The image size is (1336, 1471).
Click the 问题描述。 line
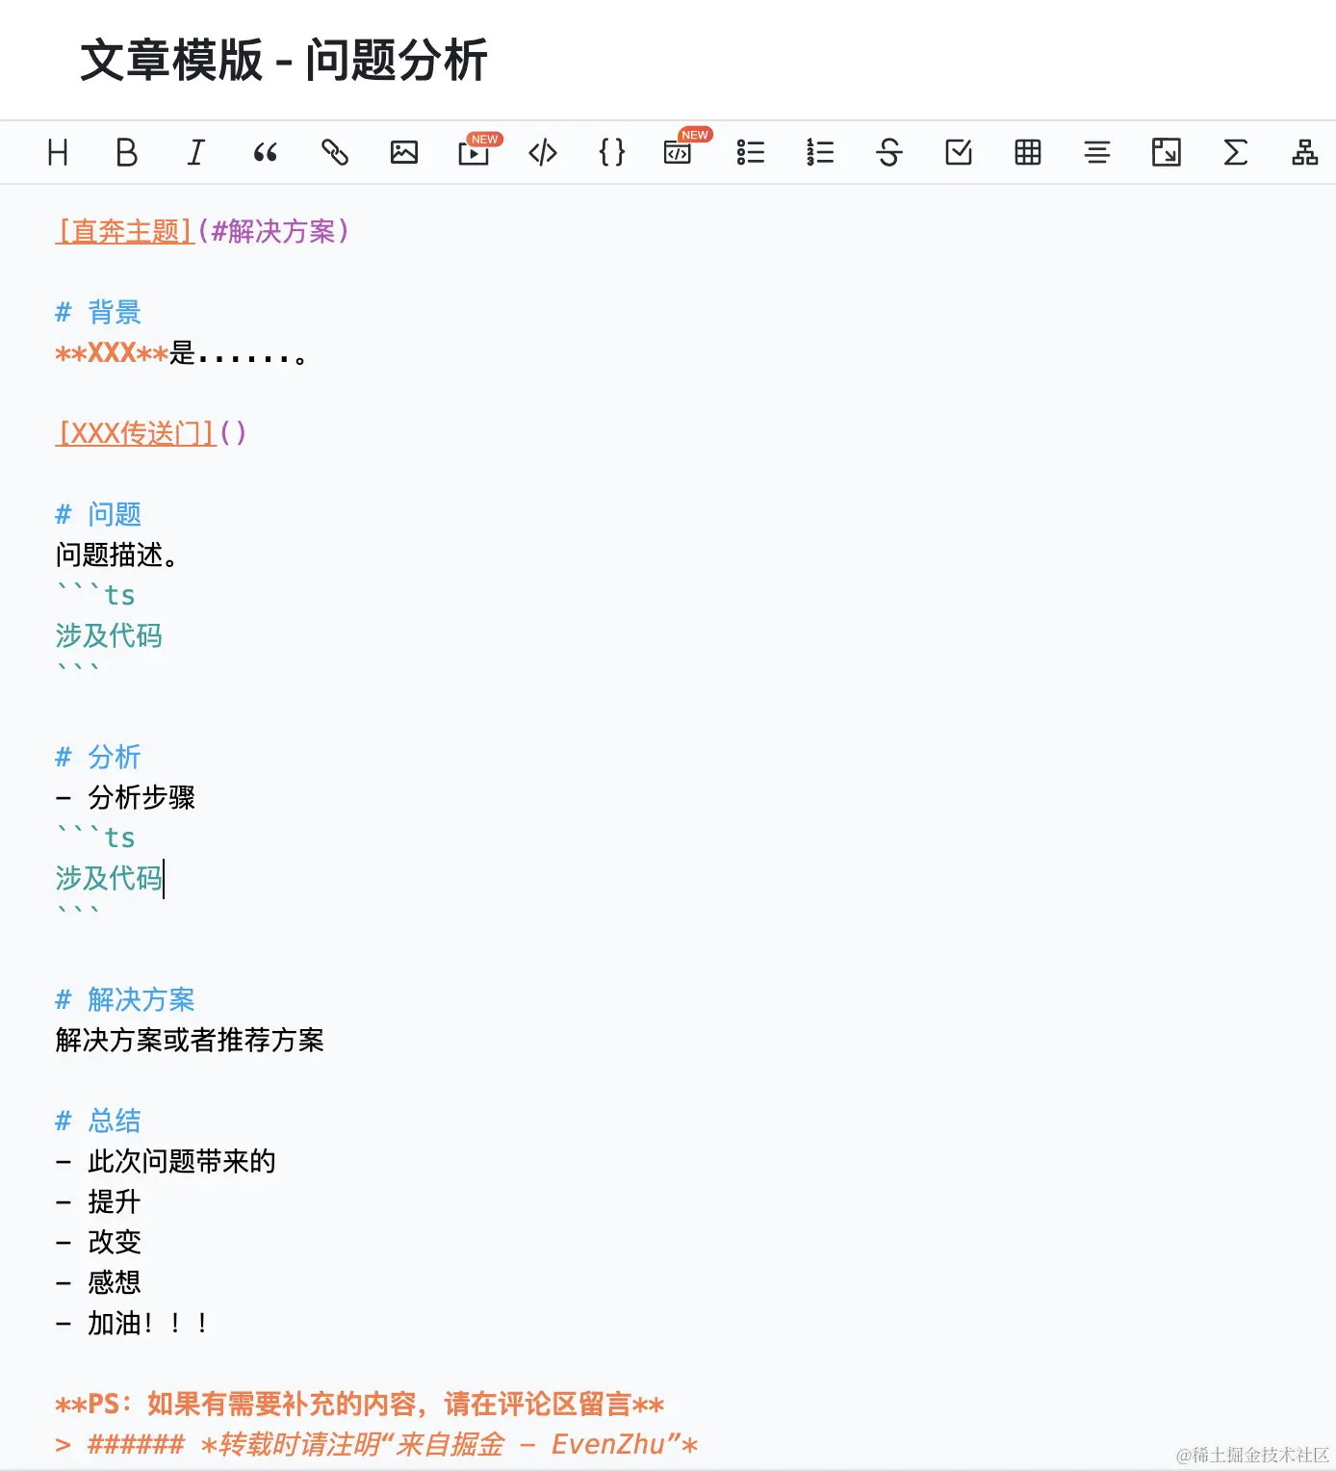(117, 555)
